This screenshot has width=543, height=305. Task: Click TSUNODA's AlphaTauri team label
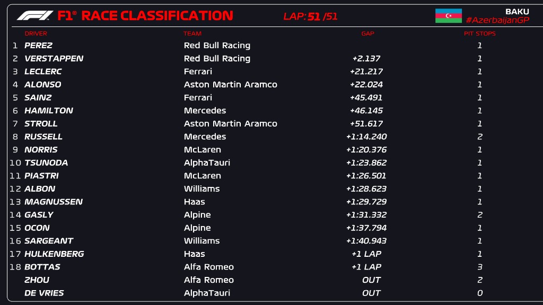coord(207,163)
